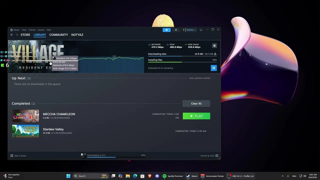Click the NETWORK 479.3 Mbps stat
The image size is (320, 180).
coord(156,46)
